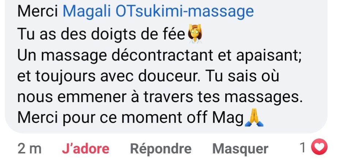Screen dimensions: 340x168
Task: Reply using the Répondre button
Action: 160,149
